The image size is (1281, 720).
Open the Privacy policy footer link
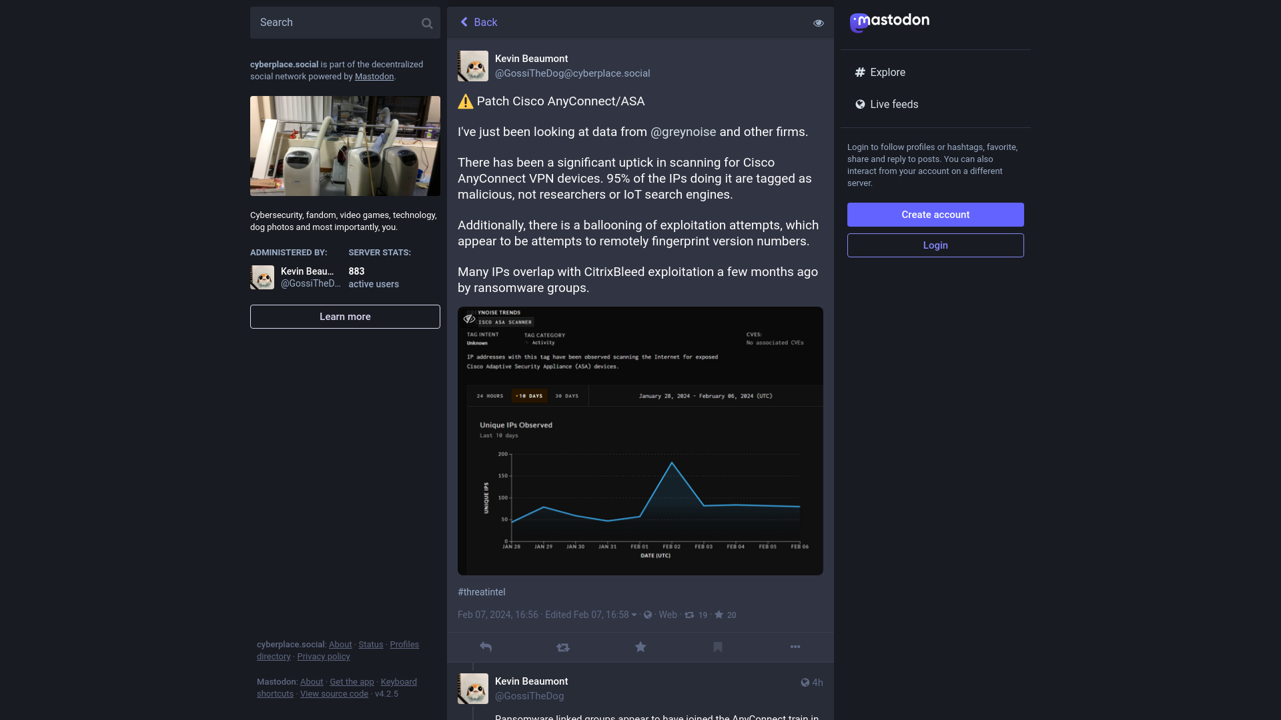point(324,657)
